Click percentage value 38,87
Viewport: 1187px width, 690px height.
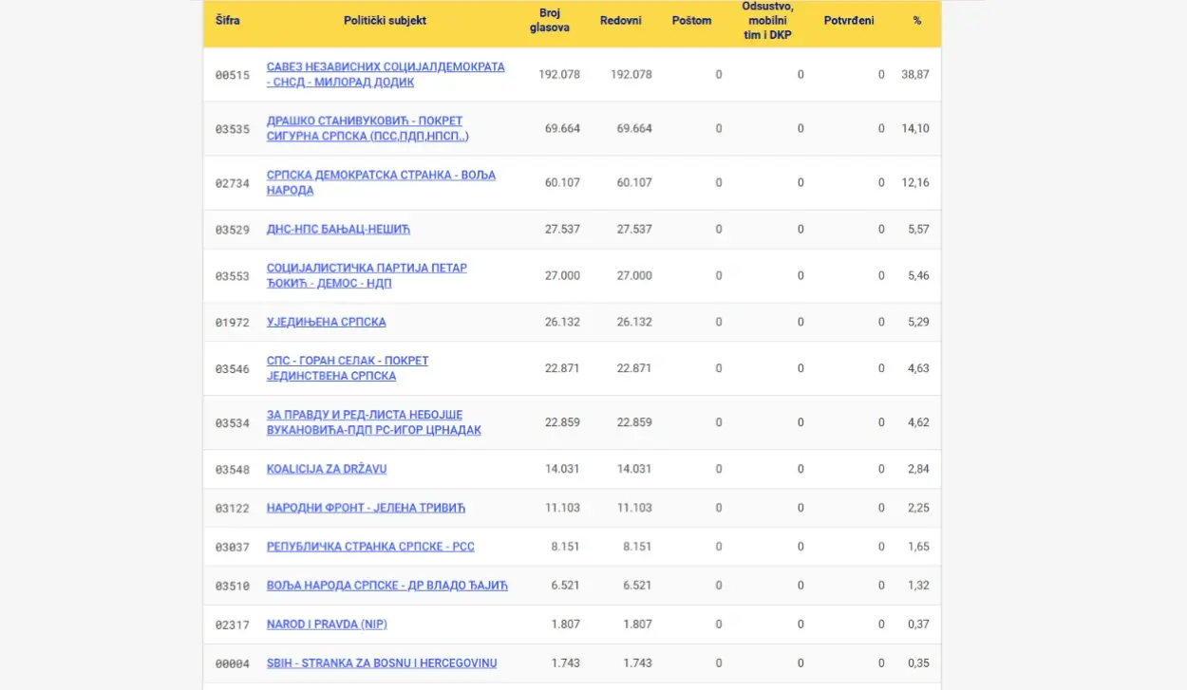pos(915,74)
